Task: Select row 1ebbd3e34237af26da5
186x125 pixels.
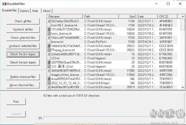Action: coord(112,46)
